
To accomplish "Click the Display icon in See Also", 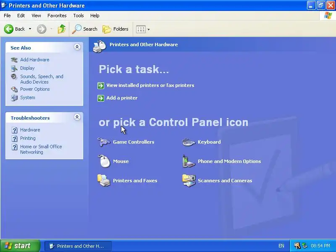I will pyautogui.click(x=14, y=68).
